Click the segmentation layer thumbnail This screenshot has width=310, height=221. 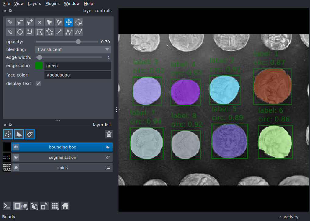[7, 157]
